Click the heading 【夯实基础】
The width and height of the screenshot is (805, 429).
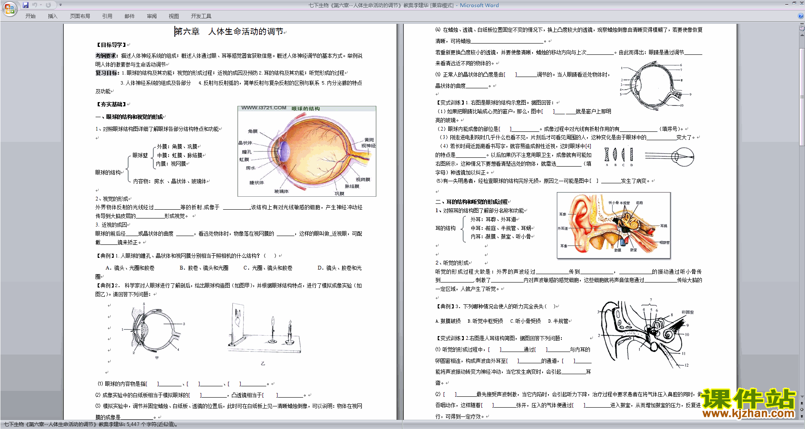click(x=111, y=104)
